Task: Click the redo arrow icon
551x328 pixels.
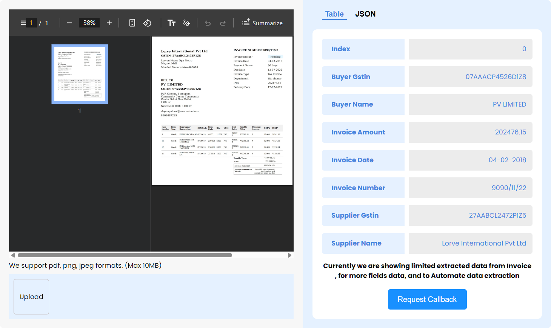Action: pyautogui.click(x=223, y=23)
